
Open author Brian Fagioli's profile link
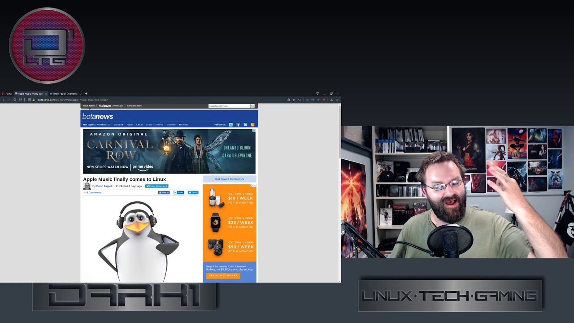[104, 186]
